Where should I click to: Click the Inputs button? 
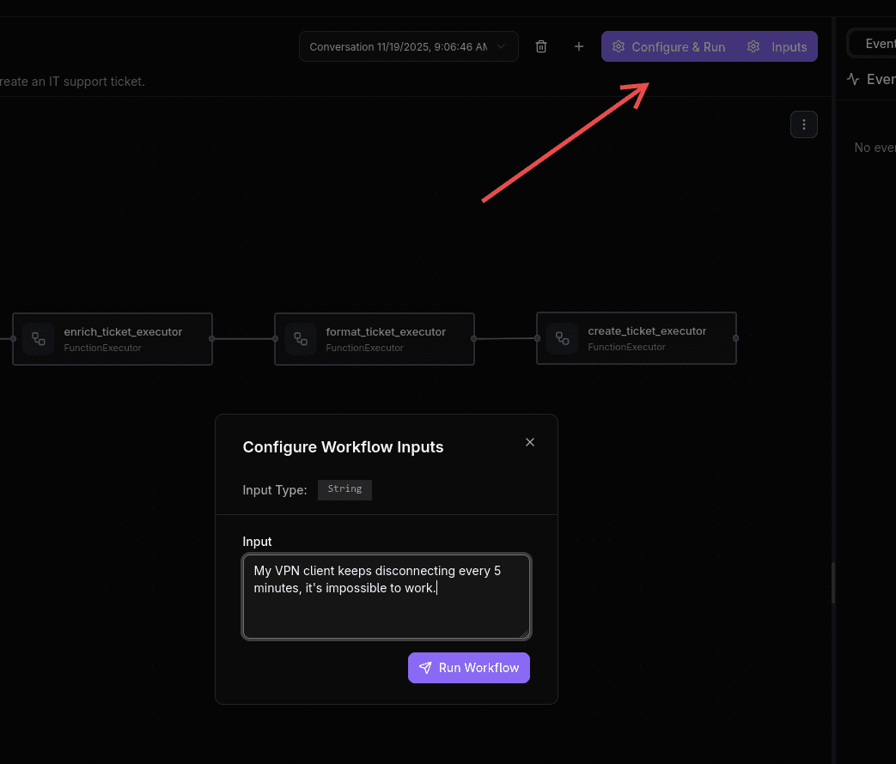click(x=789, y=46)
